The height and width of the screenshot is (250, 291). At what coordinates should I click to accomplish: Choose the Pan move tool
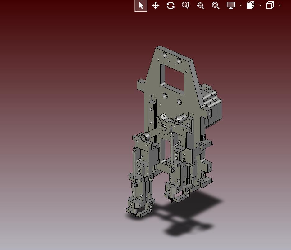[x=156, y=6]
